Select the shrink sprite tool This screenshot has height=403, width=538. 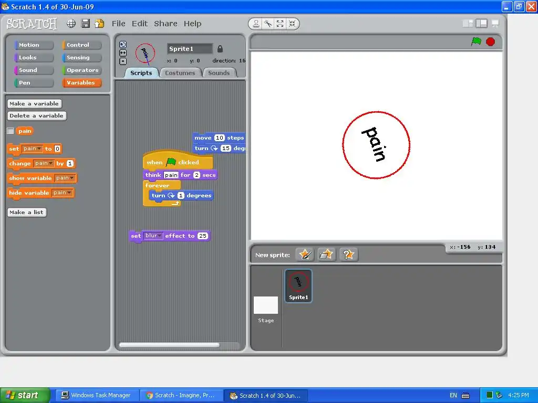point(292,24)
